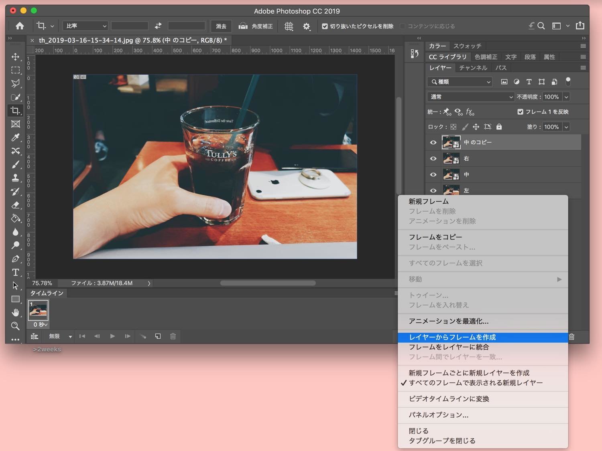The height and width of the screenshot is (451, 602).
Task: Select the Polygonal Lasso tool
Action: click(x=15, y=83)
